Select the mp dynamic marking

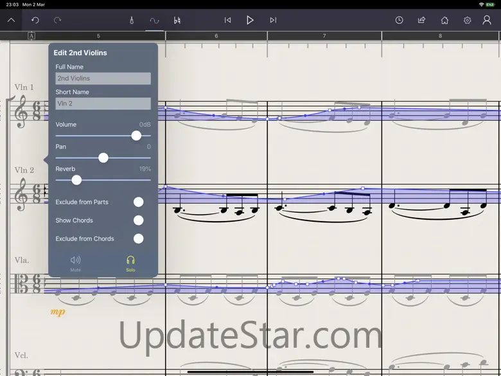tap(58, 312)
